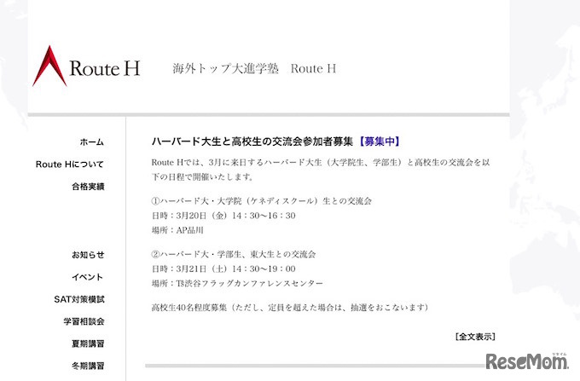This screenshot has height=381, width=580.
Task: Open SAT対策模試 sidebar link
Action: (79, 299)
